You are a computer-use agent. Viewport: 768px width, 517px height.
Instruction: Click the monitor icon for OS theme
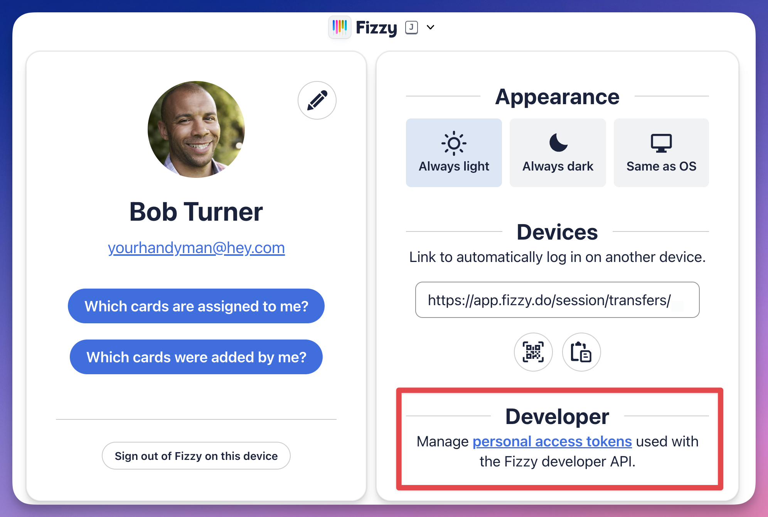pyautogui.click(x=661, y=143)
